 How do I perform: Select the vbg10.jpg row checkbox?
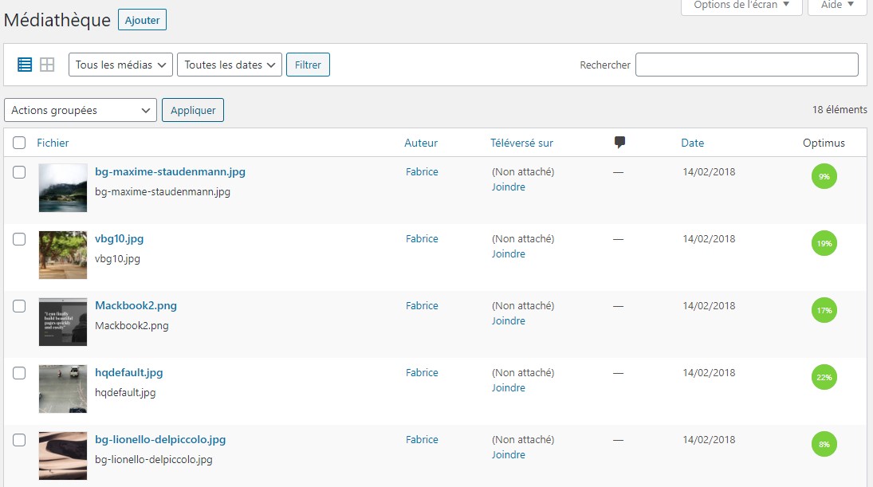[x=19, y=238]
